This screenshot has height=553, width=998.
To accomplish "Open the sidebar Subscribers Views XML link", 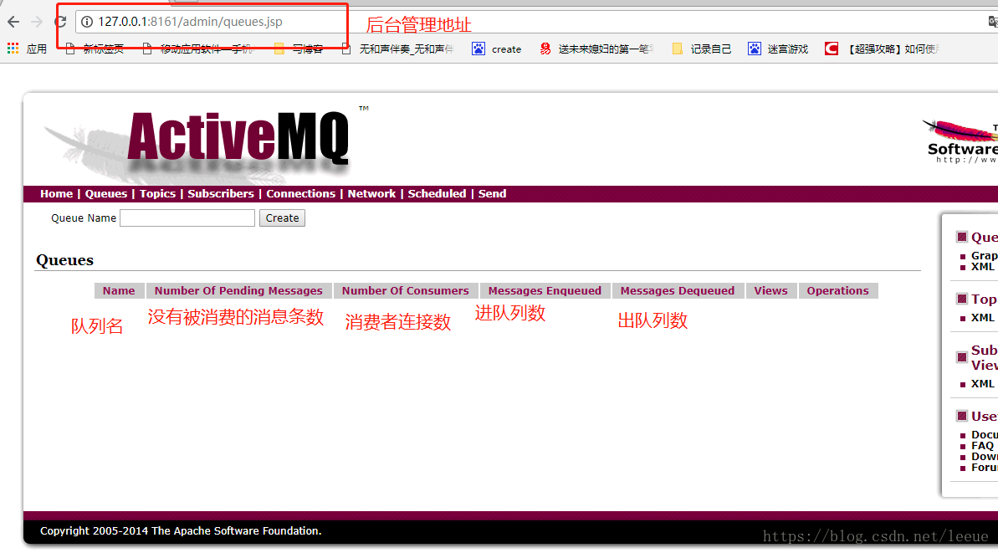I will tap(982, 384).
